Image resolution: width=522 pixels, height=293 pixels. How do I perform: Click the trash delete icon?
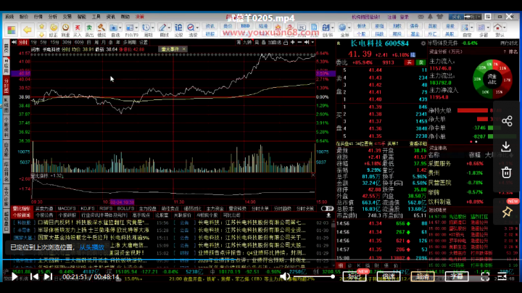coord(506,173)
